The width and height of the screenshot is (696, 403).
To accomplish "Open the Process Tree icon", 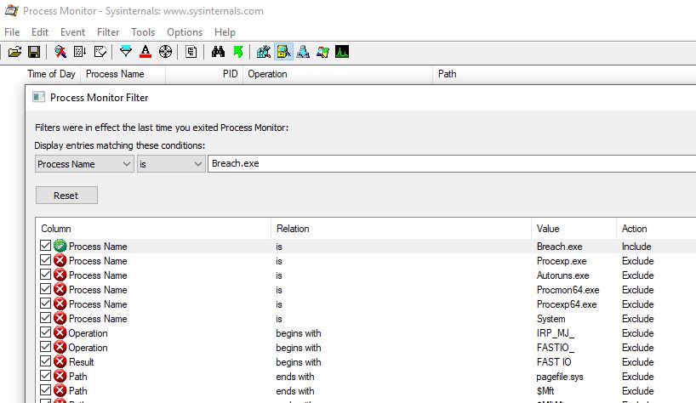I will coord(191,52).
